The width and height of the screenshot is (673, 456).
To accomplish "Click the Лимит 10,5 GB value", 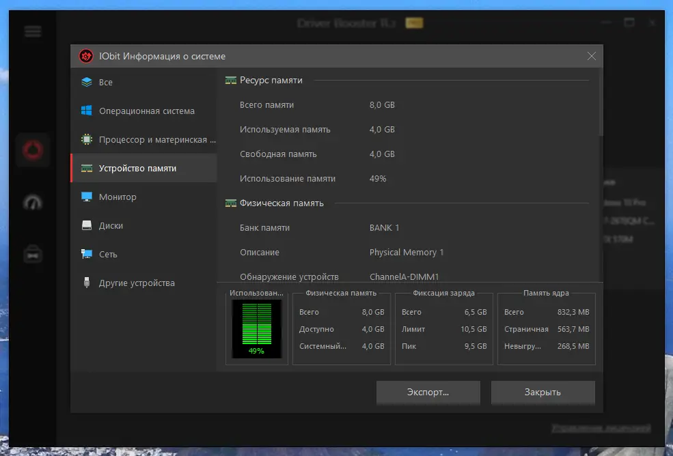I will pyautogui.click(x=473, y=329).
